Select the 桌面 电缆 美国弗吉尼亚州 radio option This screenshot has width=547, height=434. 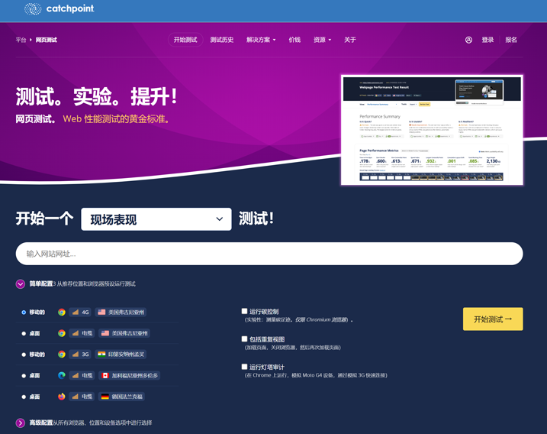tap(24, 333)
